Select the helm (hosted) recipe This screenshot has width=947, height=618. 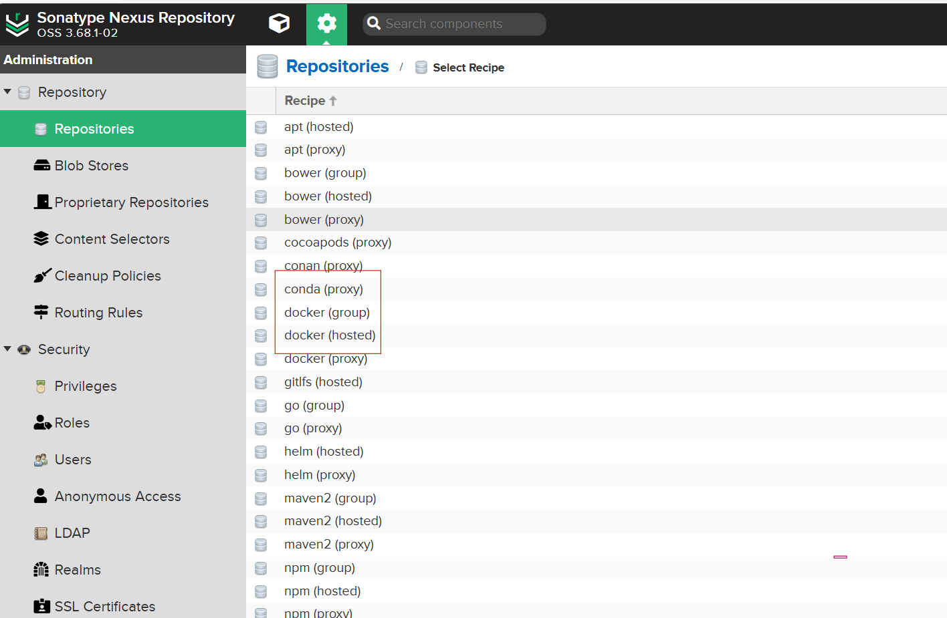tap(597, 452)
